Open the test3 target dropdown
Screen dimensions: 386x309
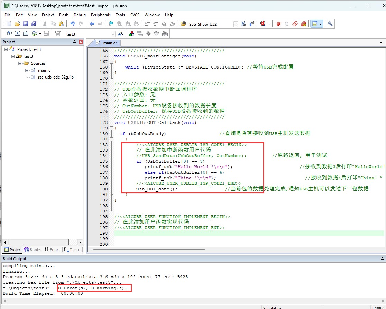click(113, 34)
